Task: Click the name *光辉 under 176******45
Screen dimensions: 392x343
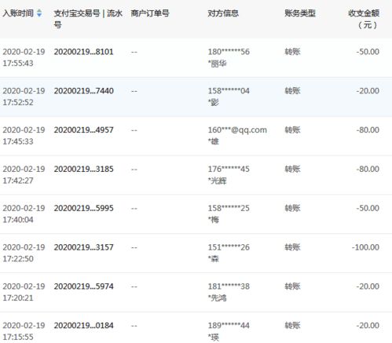Action: click(x=217, y=181)
